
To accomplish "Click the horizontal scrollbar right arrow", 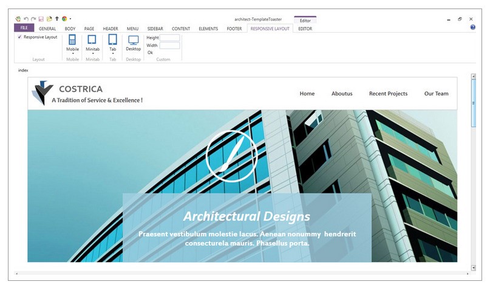I will tap(468, 274).
